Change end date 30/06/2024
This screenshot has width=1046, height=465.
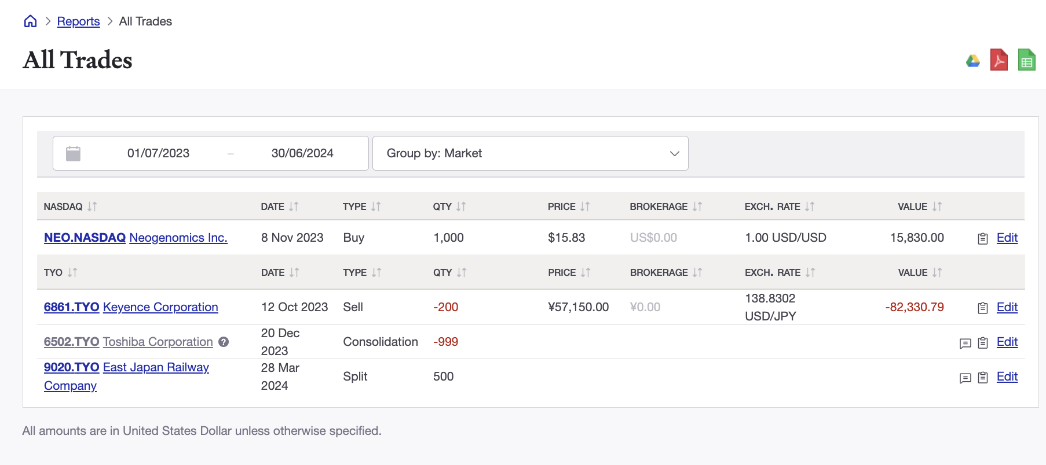click(302, 153)
